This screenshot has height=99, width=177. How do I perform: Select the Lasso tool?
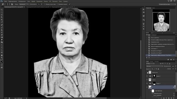(x=2, y=15)
